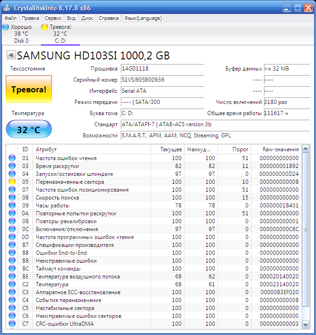Select the Часы работы attribute text
This screenshot has height=335, width=316.
(x=53, y=206)
